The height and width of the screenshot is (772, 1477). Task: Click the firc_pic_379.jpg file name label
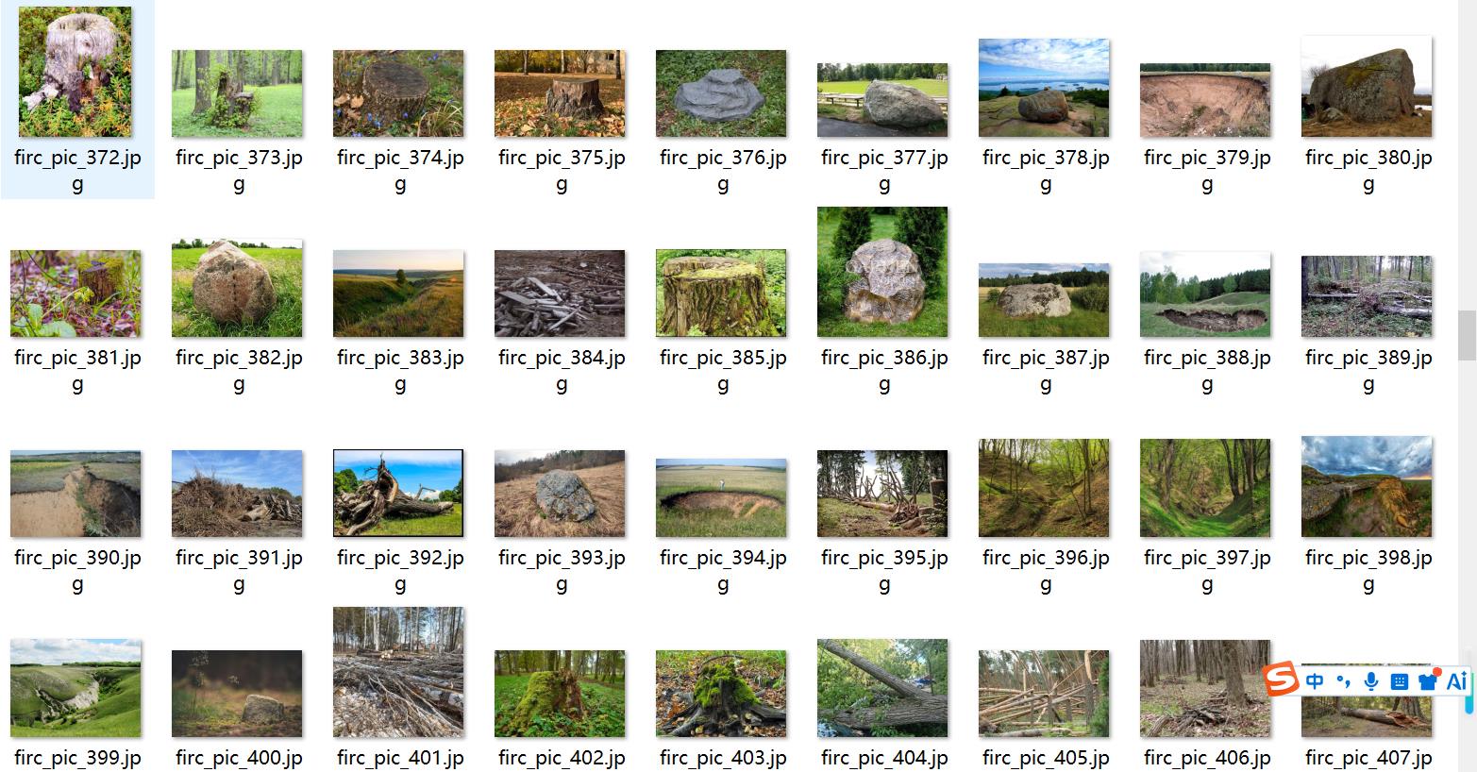[x=1207, y=171]
